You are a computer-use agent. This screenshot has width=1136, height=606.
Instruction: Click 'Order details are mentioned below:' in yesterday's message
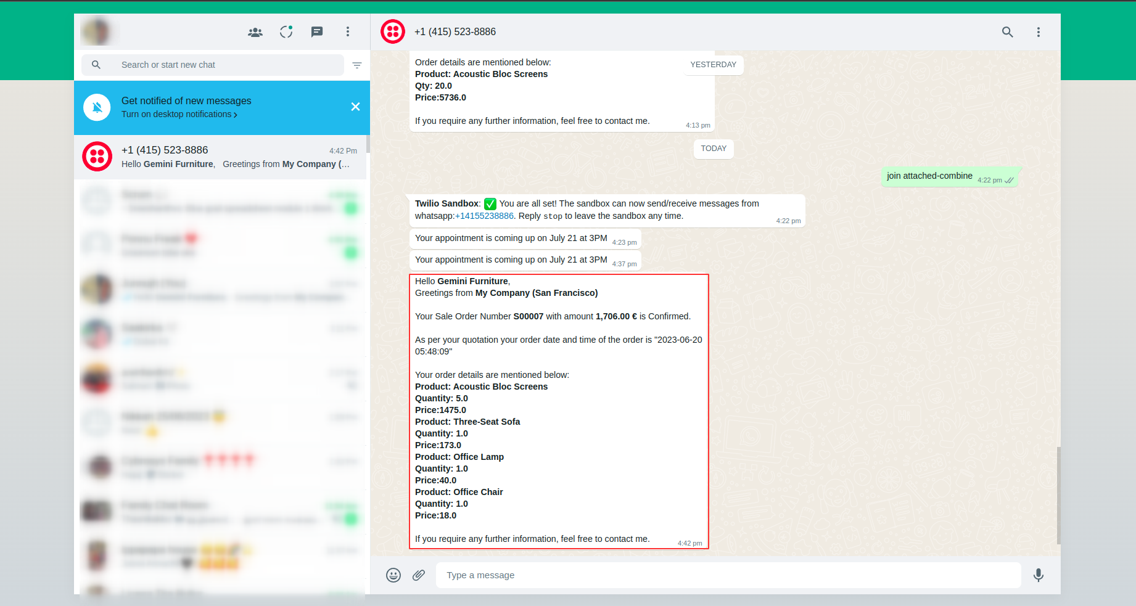(x=483, y=63)
